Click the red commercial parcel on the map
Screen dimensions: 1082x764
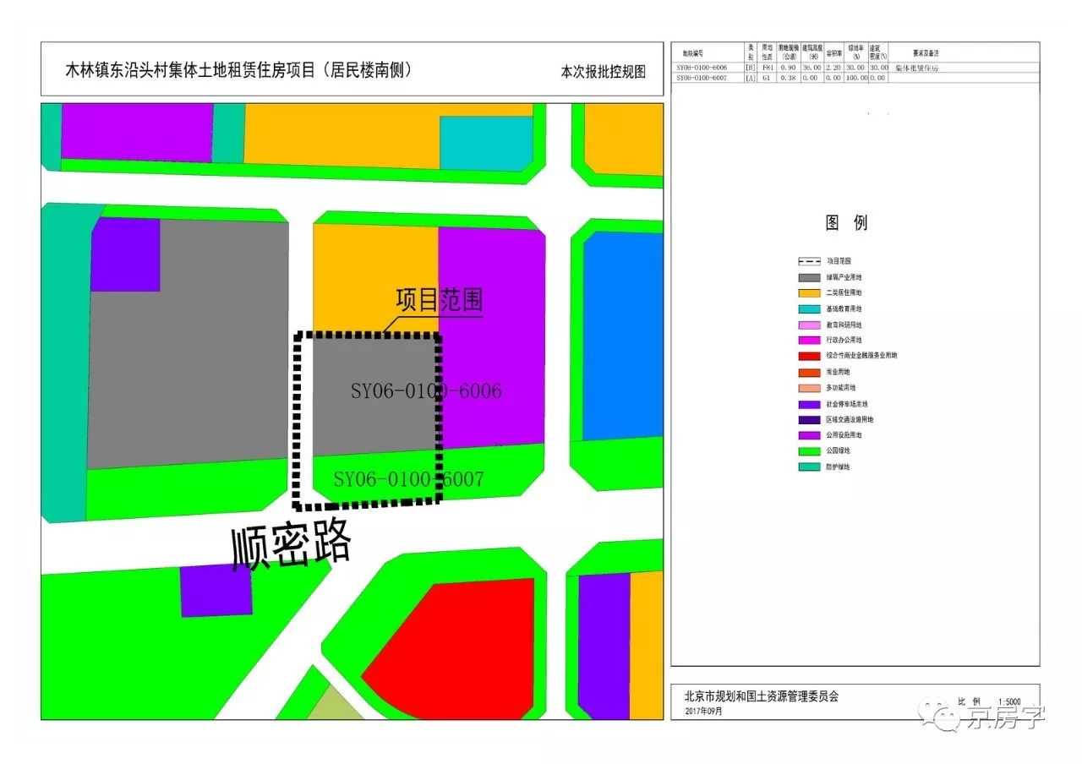456,642
